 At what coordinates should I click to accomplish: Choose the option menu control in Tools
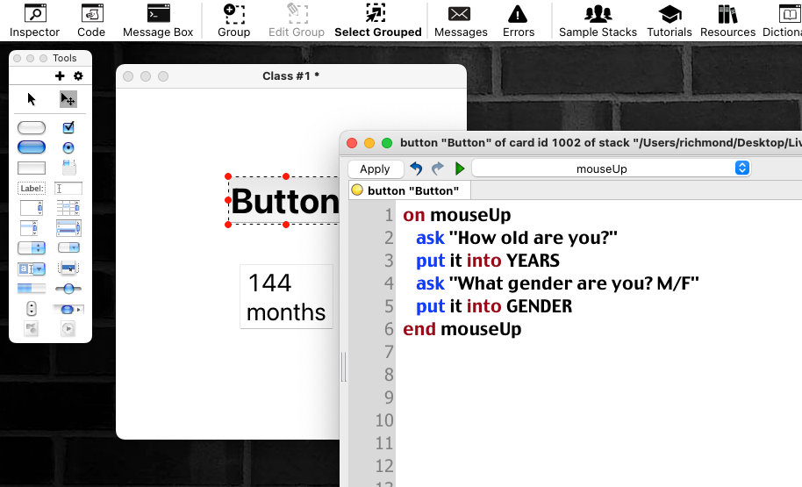pyautogui.click(x=32, y=247)
